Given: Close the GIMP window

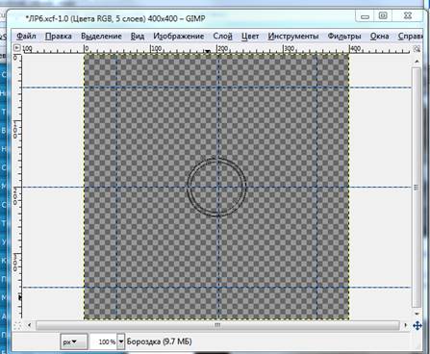Looking at the screenshot, I should 407,15.
